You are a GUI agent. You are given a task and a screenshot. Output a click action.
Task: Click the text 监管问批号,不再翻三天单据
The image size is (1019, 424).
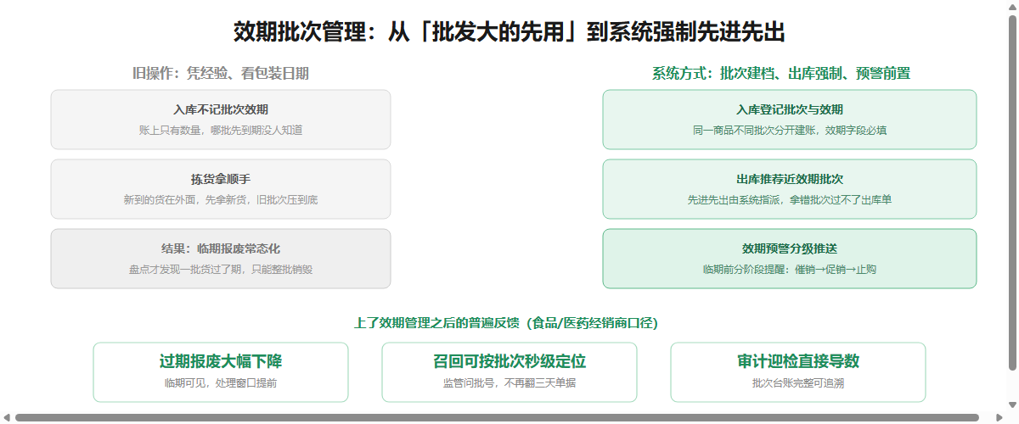coord(509,383)
